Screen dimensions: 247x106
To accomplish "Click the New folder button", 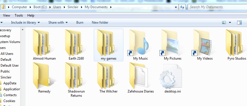I will pyautogui.click(x=100, y=22).
